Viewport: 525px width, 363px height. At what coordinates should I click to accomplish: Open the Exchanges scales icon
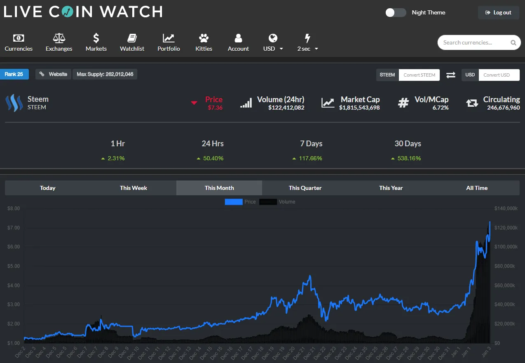(x=59, y=38)
